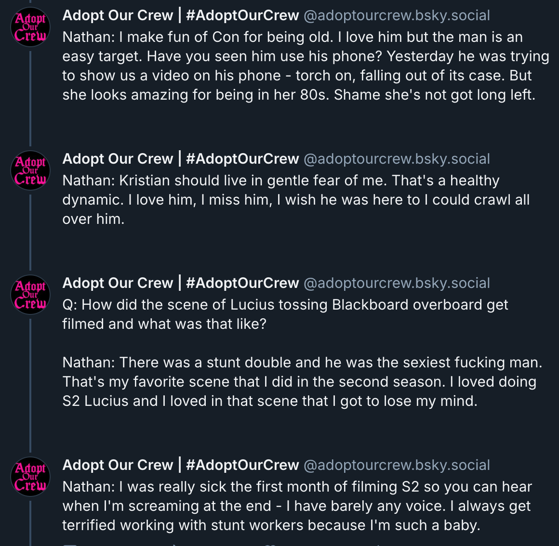Click the question about Lucius tossing Blackboard
The image size is (559, 546).
coord(285,314)
